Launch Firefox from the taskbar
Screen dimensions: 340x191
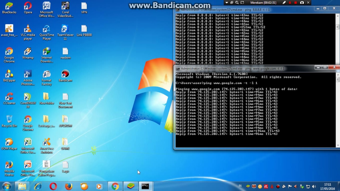point(69,186)
